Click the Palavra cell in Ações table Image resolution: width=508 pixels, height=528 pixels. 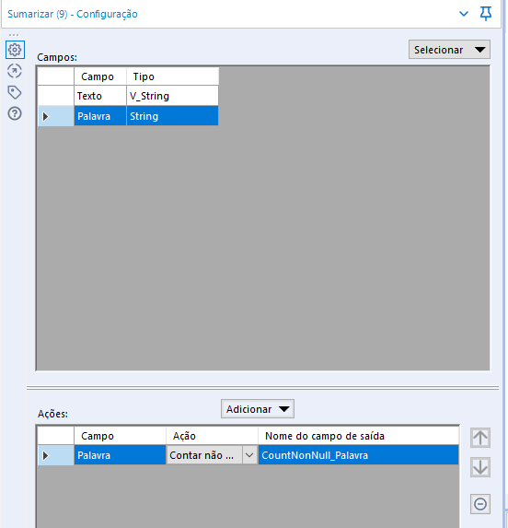pyautogui.click(x=120, y=455)
